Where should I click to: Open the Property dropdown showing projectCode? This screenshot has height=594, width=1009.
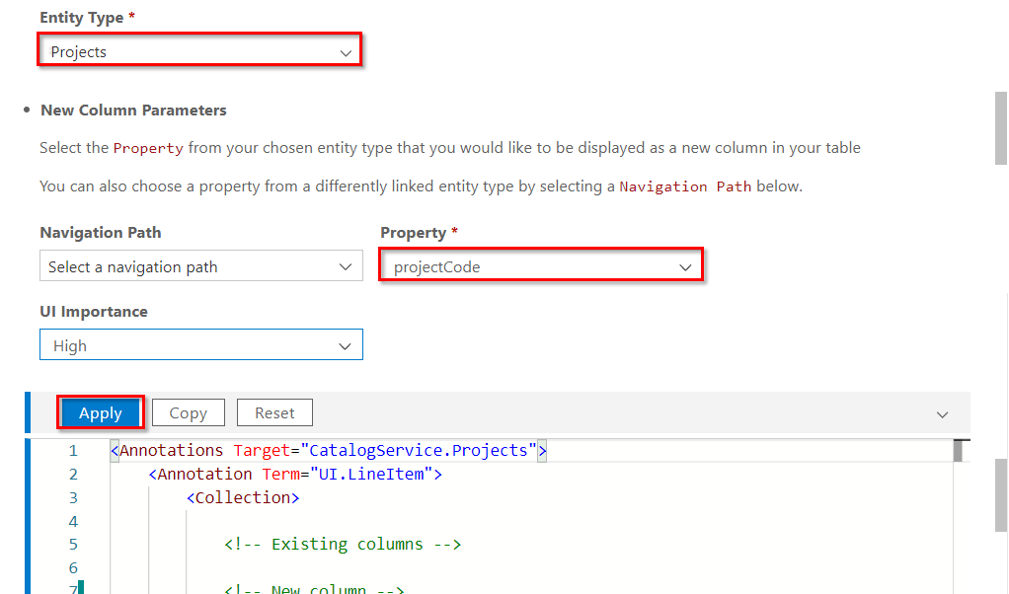pos(541,266)
